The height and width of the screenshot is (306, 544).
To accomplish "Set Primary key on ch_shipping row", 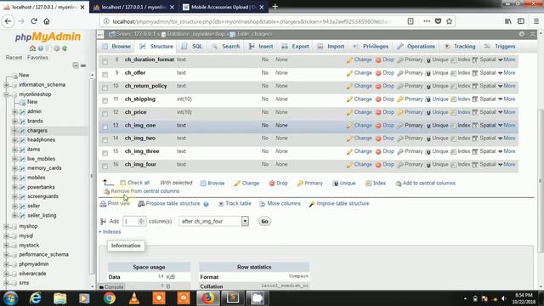I will tap(410, 99).
